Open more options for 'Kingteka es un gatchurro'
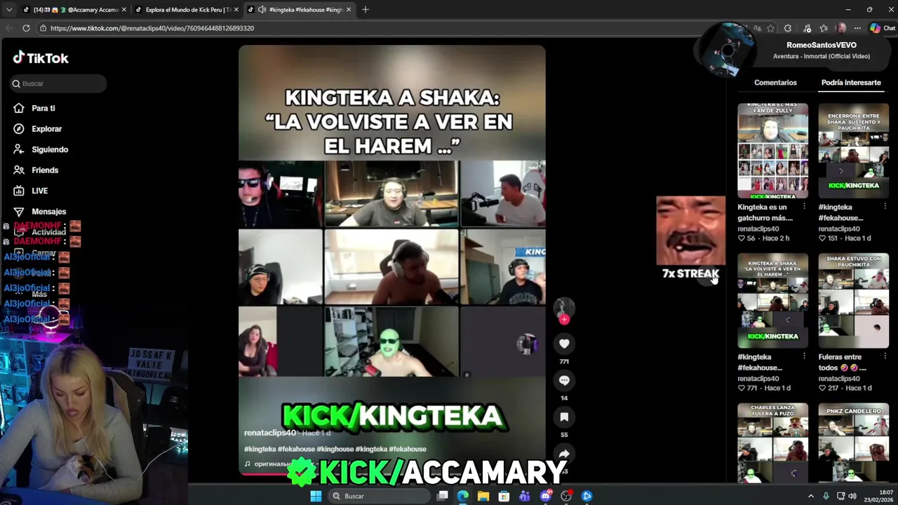898x505 pixels. (804, 207)
